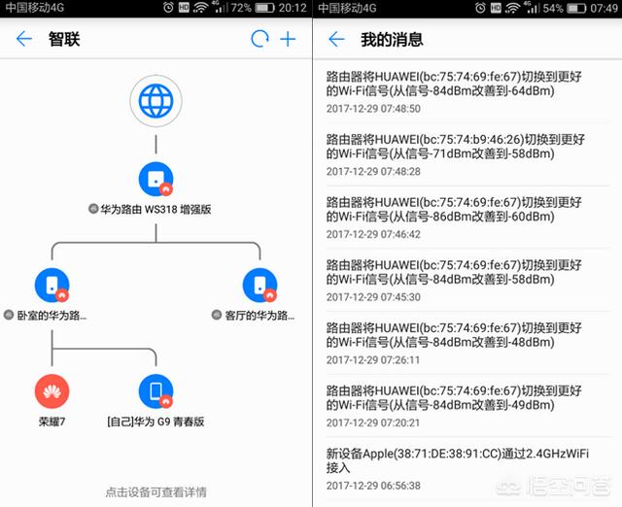Tap timestamp 2017-12-29 06:56:38

point(373,486)
